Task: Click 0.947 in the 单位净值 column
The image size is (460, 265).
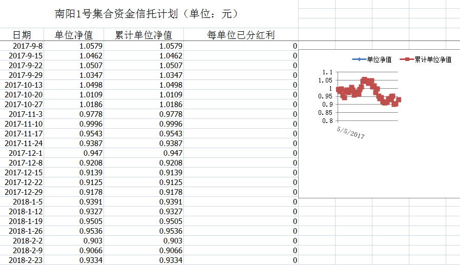Action: pyautogui.click(x=73, y=153)
